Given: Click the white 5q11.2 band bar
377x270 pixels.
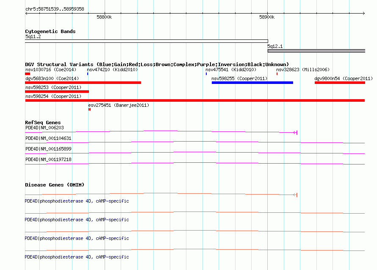Looking at the screenshot, I should [147, 41].
